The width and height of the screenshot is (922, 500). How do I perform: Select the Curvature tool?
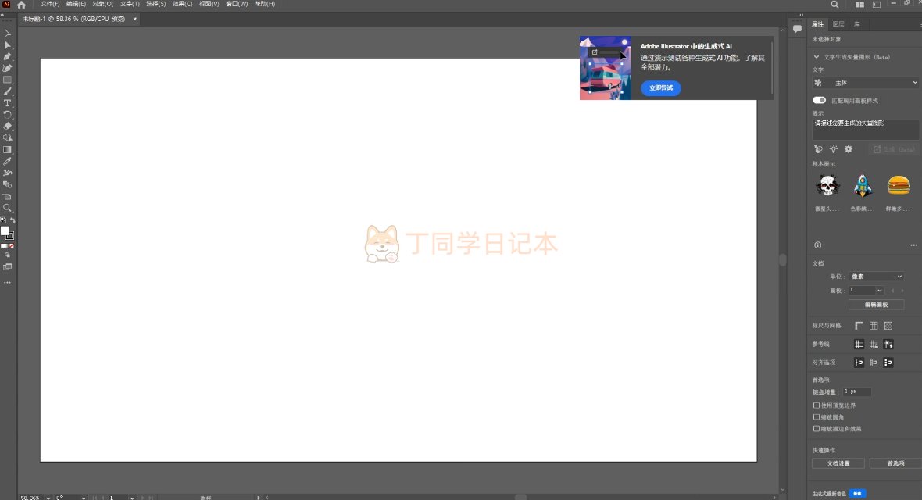coord(7,68)
